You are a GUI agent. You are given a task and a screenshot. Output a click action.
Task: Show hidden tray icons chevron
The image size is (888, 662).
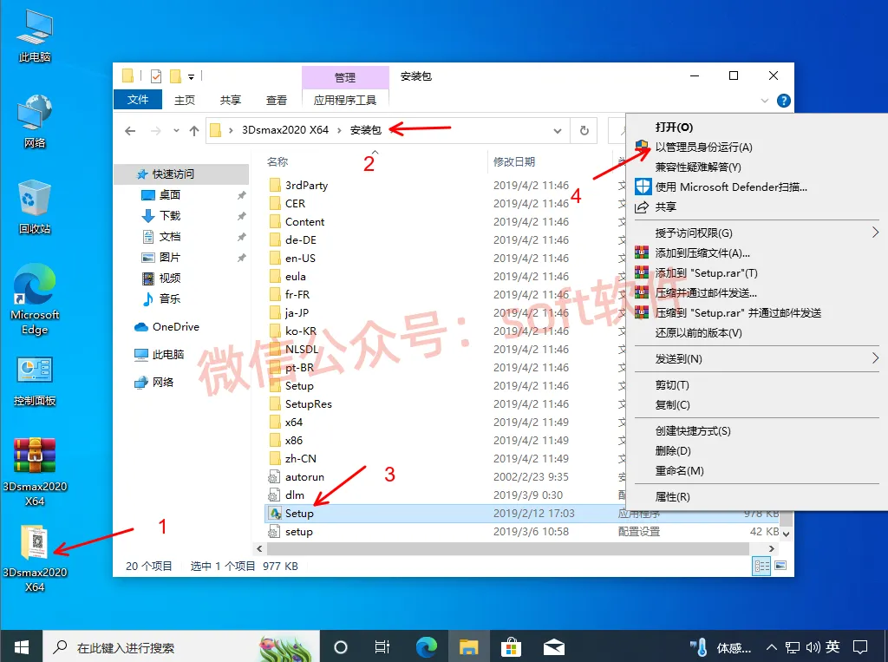(x=771, y=647)
